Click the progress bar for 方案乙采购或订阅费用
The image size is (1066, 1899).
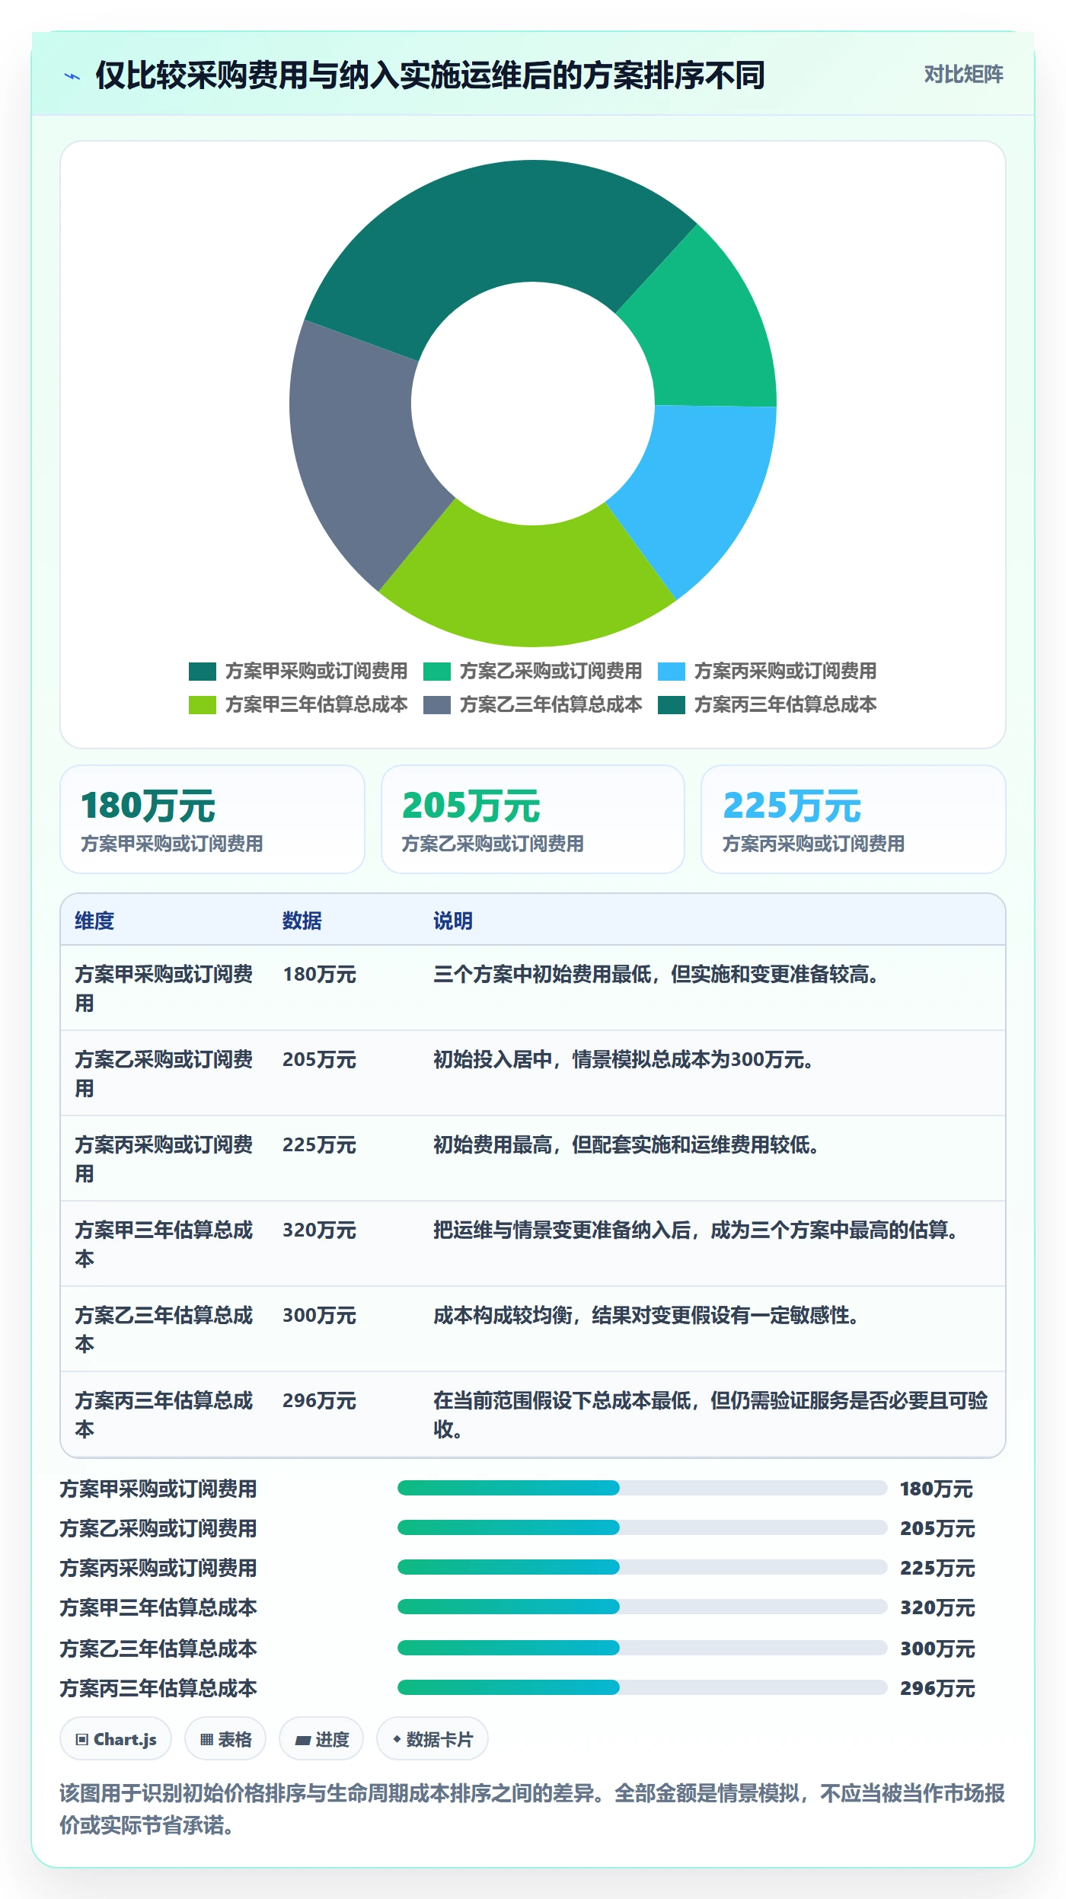(643, 1527)
